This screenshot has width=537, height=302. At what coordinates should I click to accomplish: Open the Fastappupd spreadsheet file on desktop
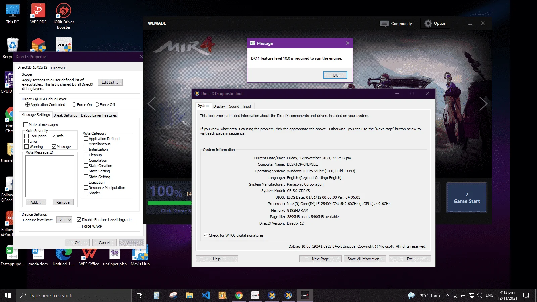pos(12,256)
